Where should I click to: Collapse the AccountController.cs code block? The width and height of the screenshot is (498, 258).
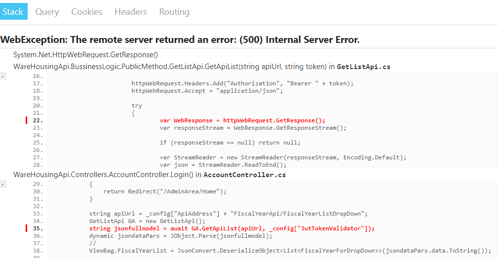pos(3,184)
